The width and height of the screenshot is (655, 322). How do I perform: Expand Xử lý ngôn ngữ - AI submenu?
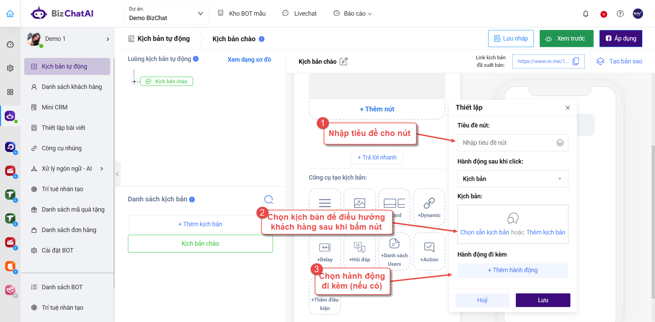click(x=102, y=169)
